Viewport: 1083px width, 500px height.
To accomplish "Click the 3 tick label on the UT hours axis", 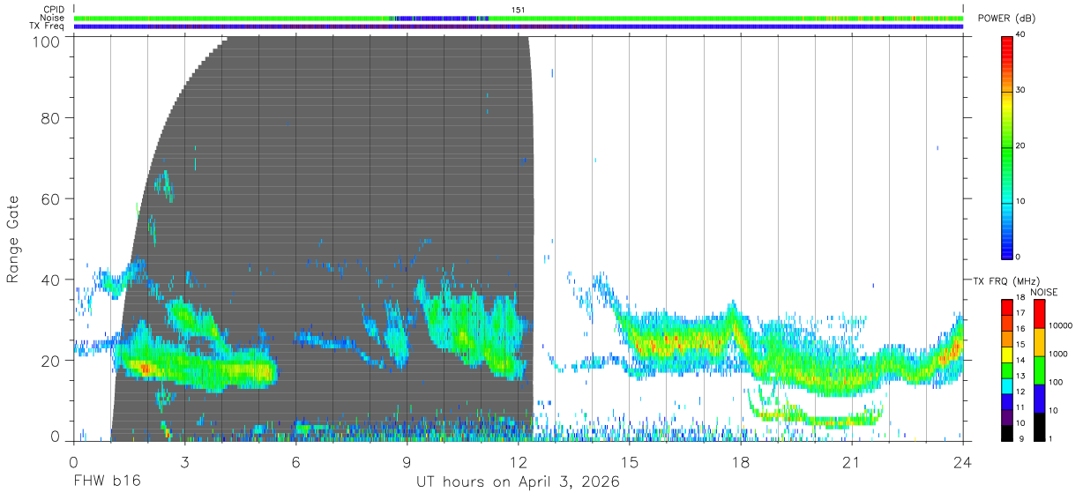I will (184, 462).
